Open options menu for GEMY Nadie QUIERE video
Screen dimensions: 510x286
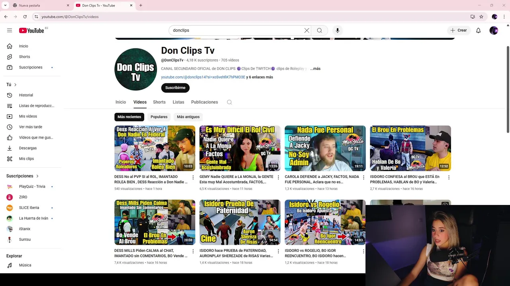tap(278, 178)
